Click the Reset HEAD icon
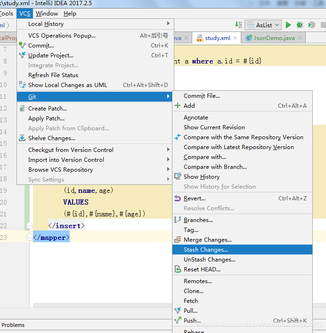Viewport: 326px width, 333px height. [178, 269]
